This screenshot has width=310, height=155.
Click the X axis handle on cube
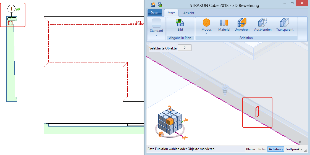(185, 137)
